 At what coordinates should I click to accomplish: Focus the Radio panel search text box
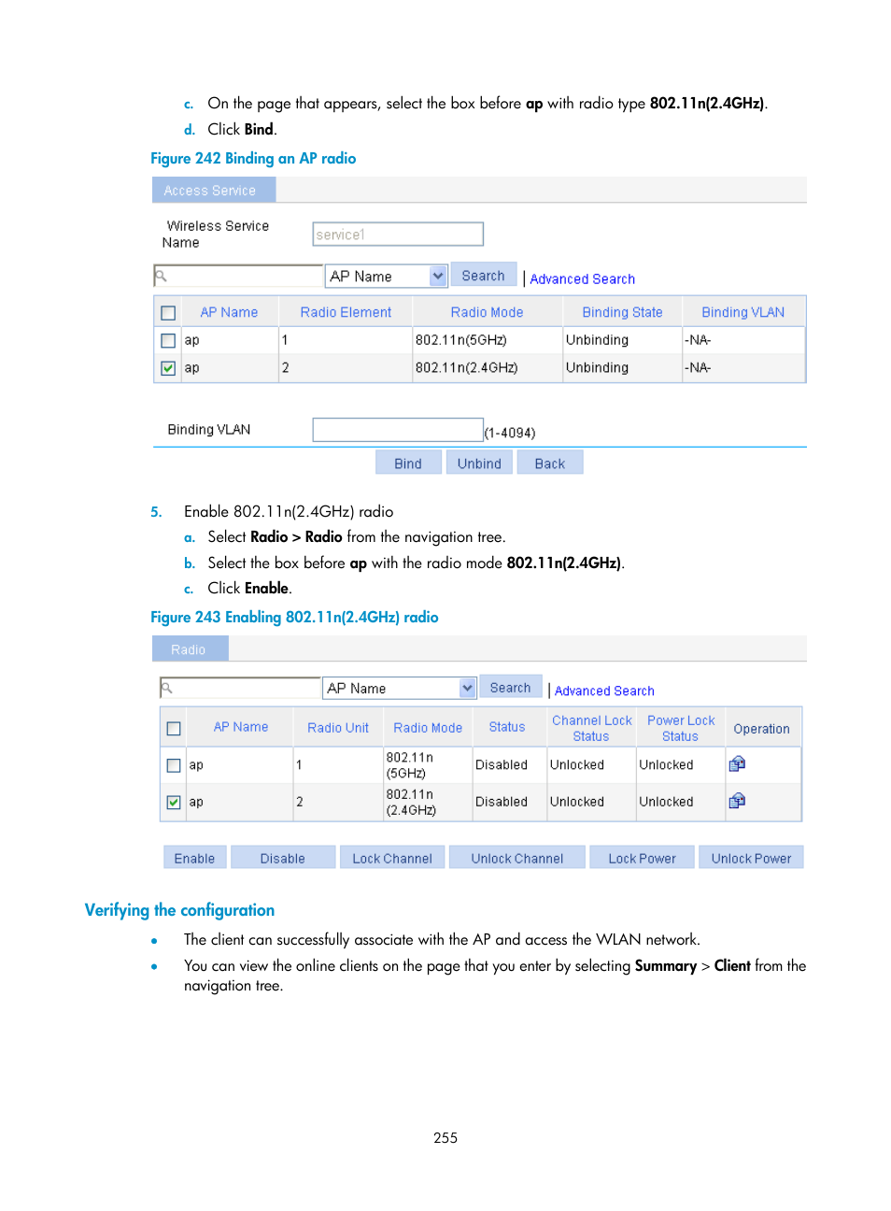[240, 688]
